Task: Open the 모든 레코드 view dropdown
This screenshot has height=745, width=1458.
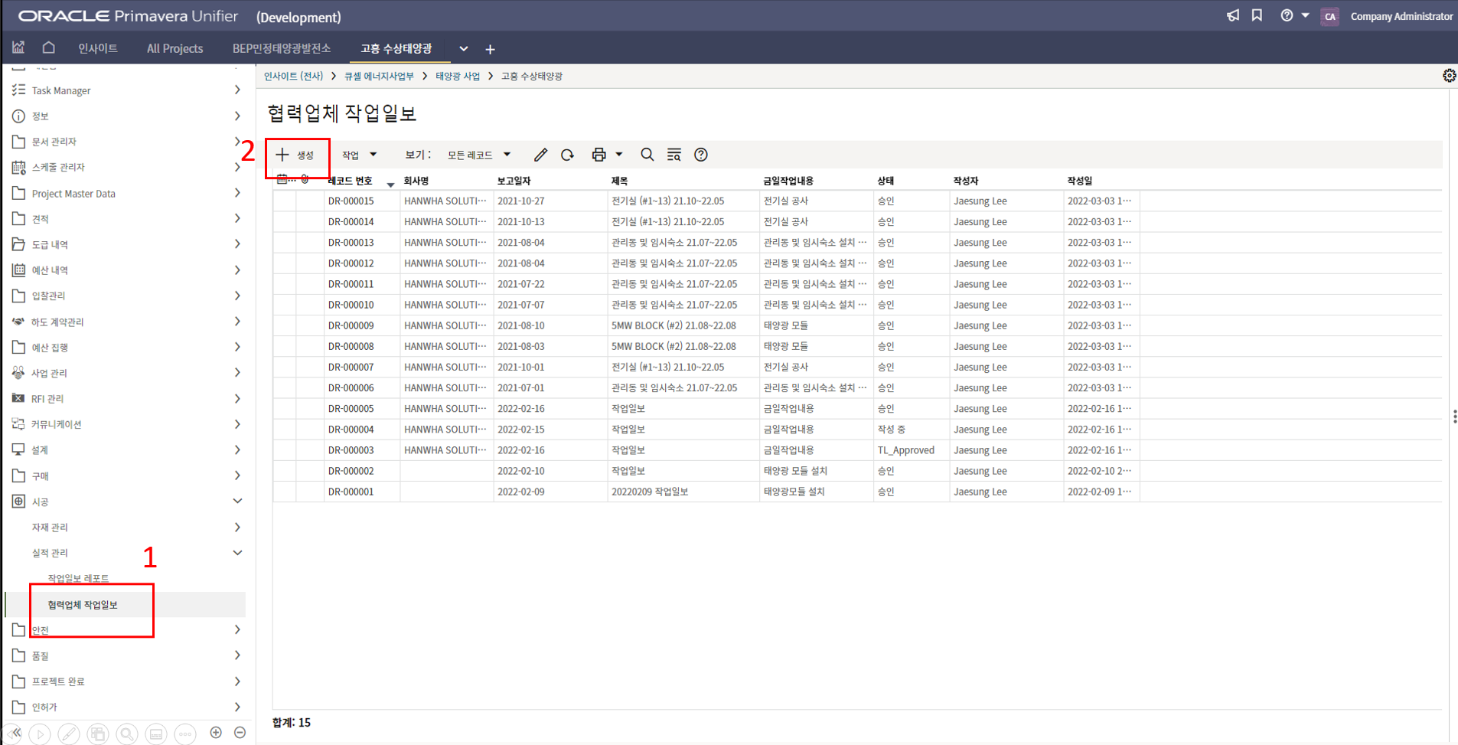Action: point(478,155)
